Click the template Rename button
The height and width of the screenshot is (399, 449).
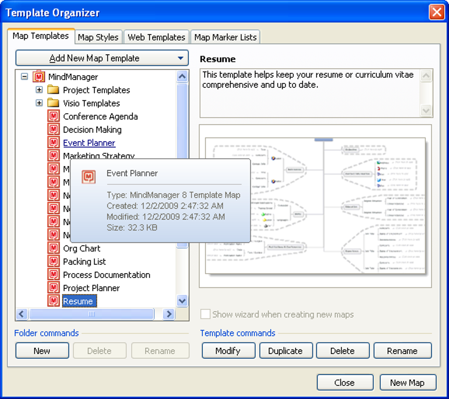(x=402, y=351)
